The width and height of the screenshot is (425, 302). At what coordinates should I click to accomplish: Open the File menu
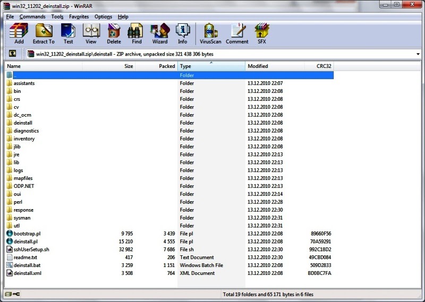[x=10, y=16]
